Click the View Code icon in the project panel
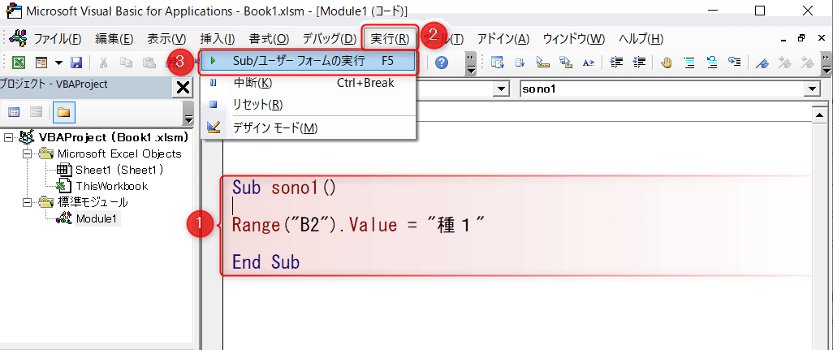 15,112
